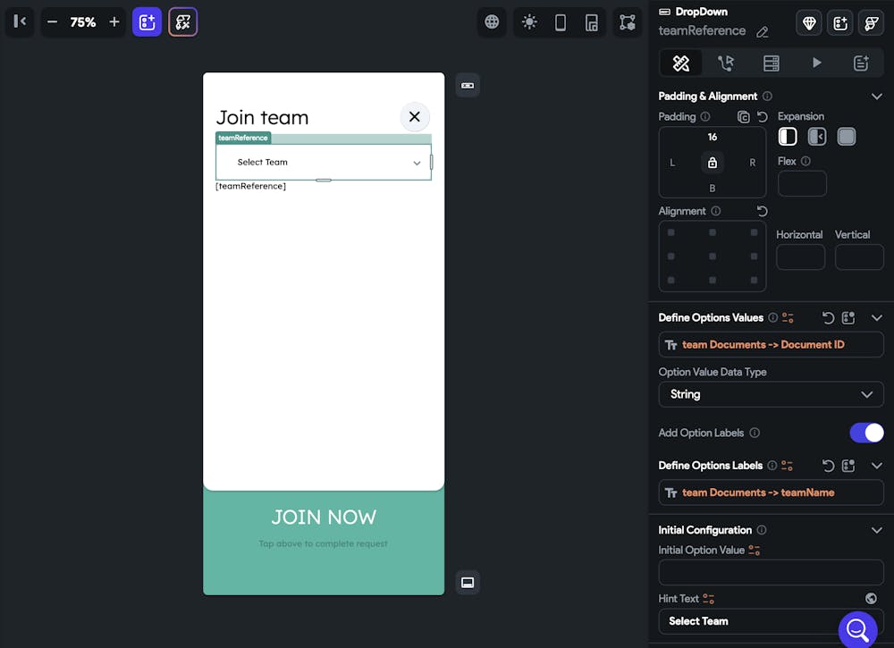
Task: Decrease zoom with the minus control
Action: click(54, 22)
